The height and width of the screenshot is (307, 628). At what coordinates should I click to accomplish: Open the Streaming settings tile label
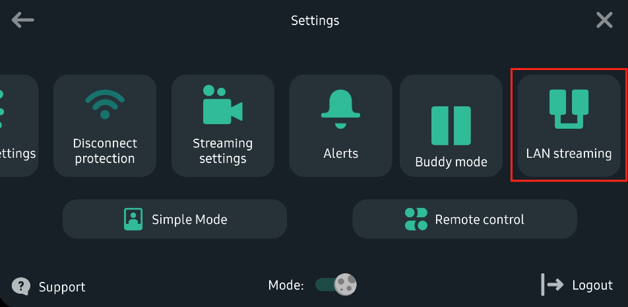223,151
